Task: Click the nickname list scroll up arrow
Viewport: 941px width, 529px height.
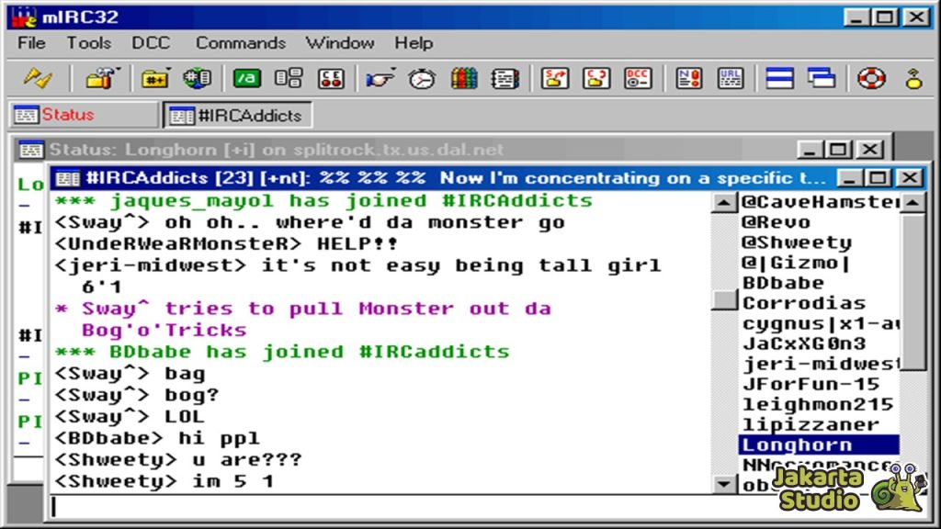Action: [x=913, y=203]
